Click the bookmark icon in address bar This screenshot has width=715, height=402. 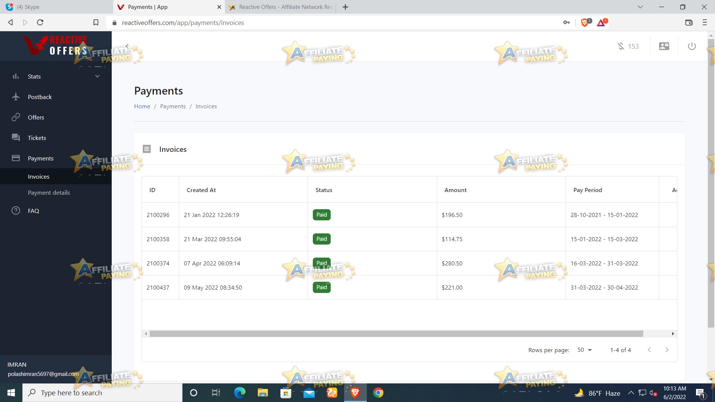coord(96,22)
